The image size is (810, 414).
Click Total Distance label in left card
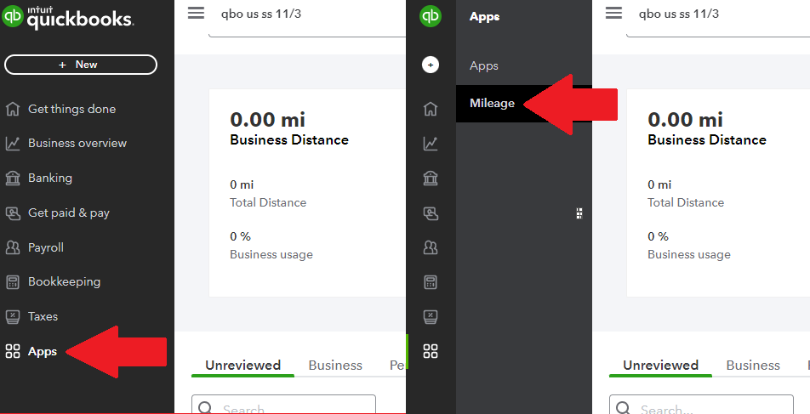pyautogui.click(x=268, y=202)
